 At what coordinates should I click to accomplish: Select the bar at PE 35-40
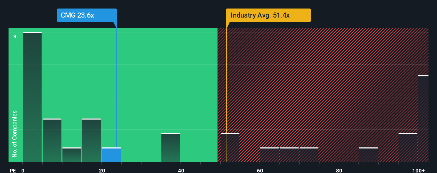171,148
